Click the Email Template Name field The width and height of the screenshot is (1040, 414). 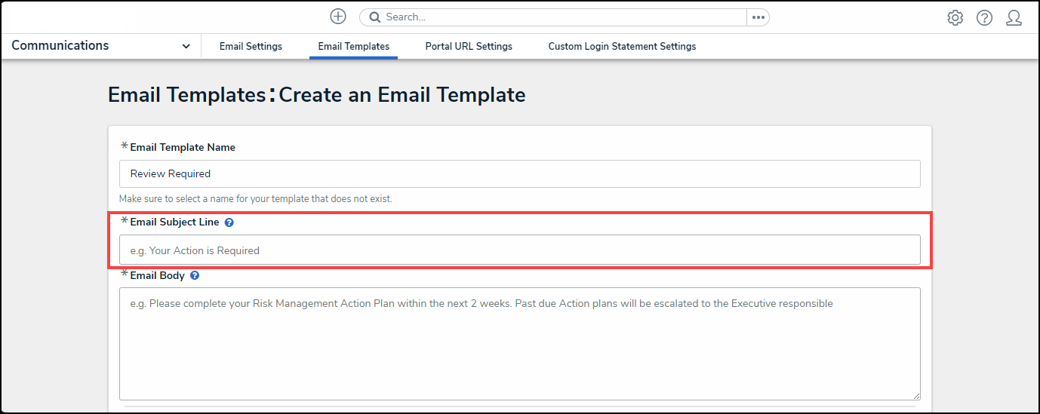coord(519,173)
